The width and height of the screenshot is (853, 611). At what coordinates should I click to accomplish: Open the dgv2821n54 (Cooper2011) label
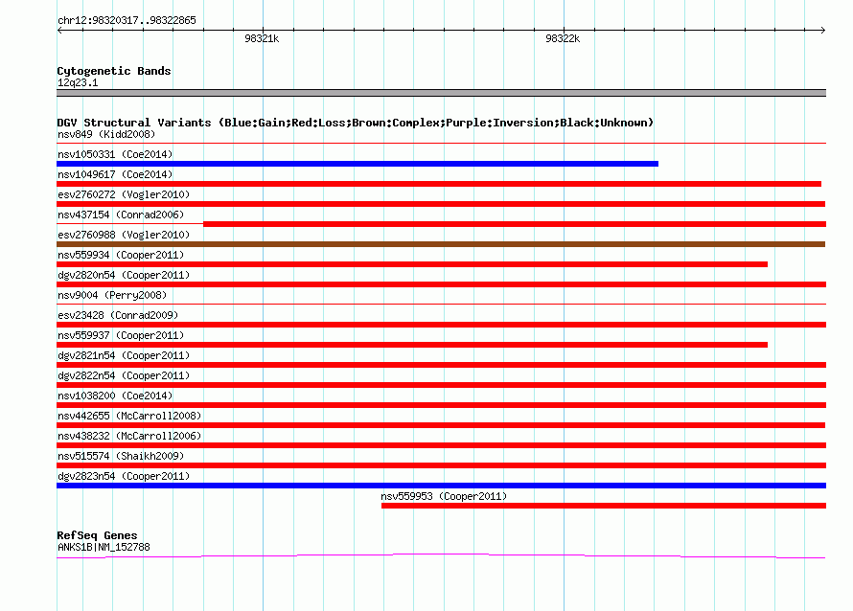(124, 355)
